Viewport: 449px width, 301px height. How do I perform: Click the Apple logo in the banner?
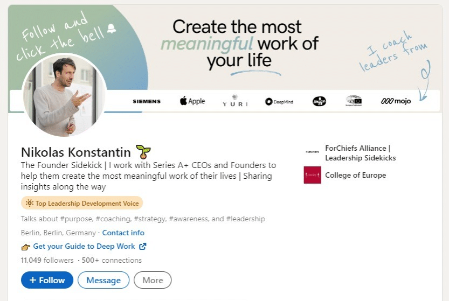[192, 101]
